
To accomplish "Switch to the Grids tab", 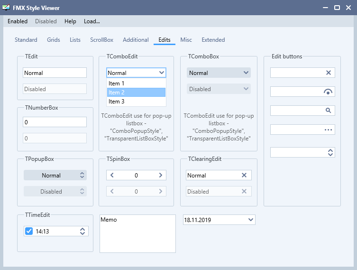I will point(54,40).
